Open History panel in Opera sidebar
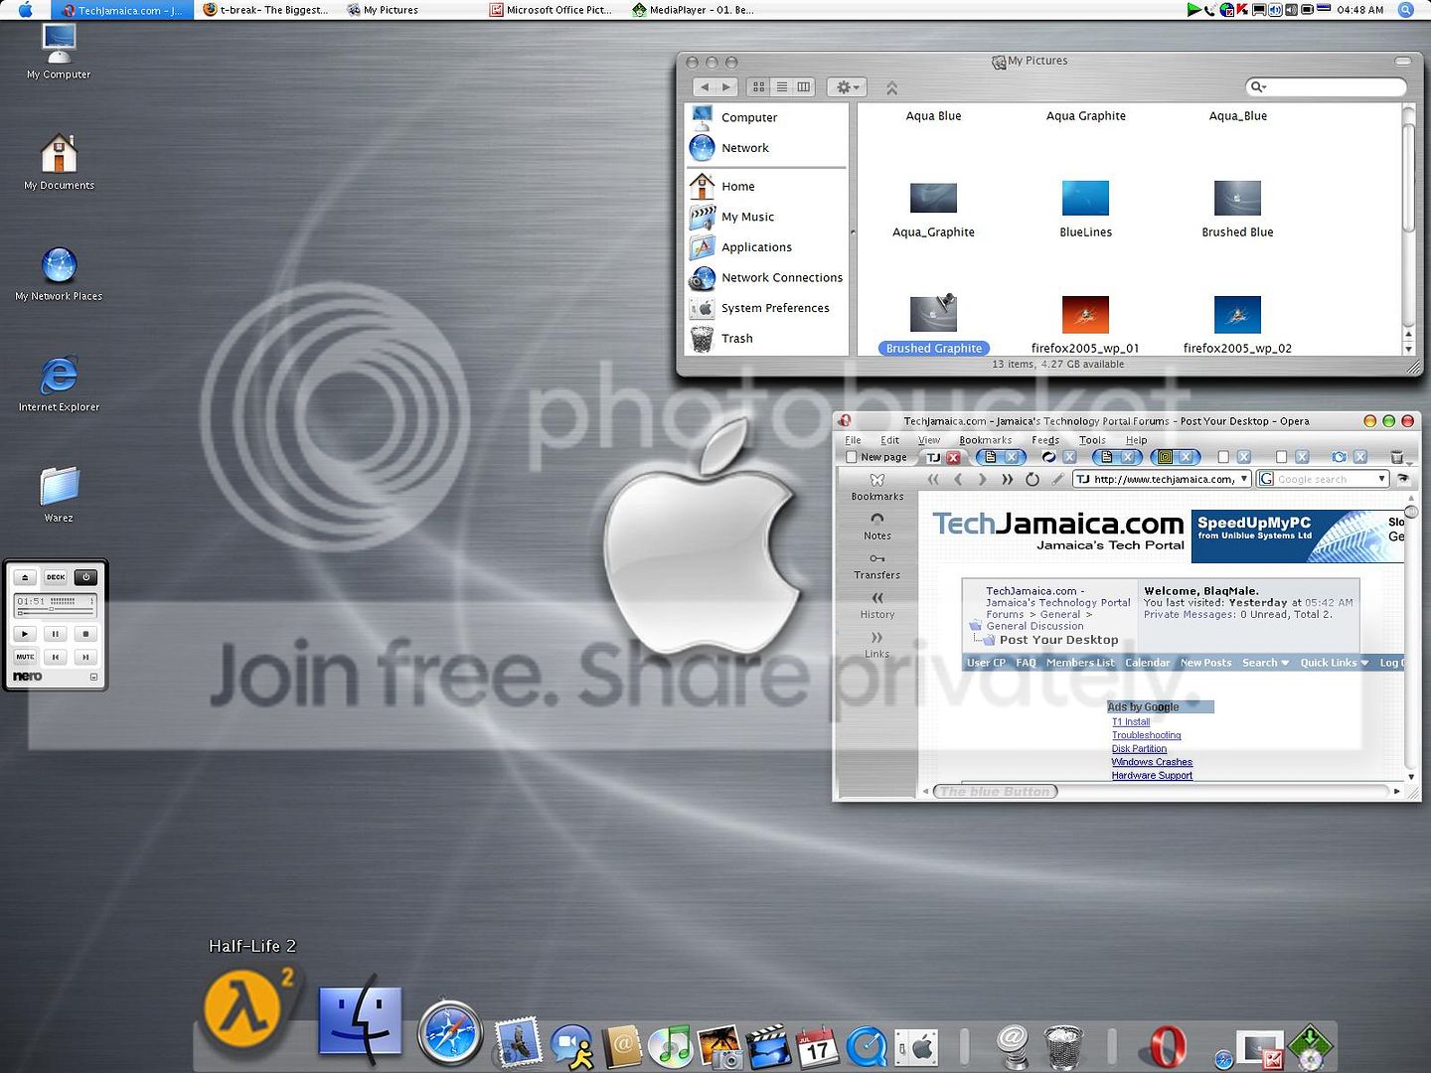The height and width of the screenshot is (1073, 1431). [x=877, y=605]
